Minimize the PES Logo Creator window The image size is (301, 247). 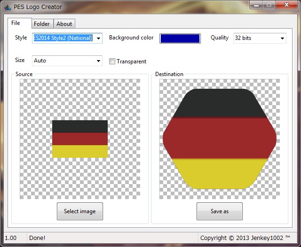[256, 5]
